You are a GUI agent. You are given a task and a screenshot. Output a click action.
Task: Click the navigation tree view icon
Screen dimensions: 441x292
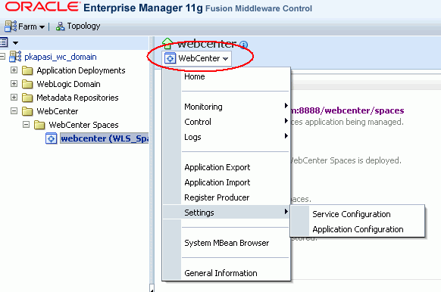[4, 42]
